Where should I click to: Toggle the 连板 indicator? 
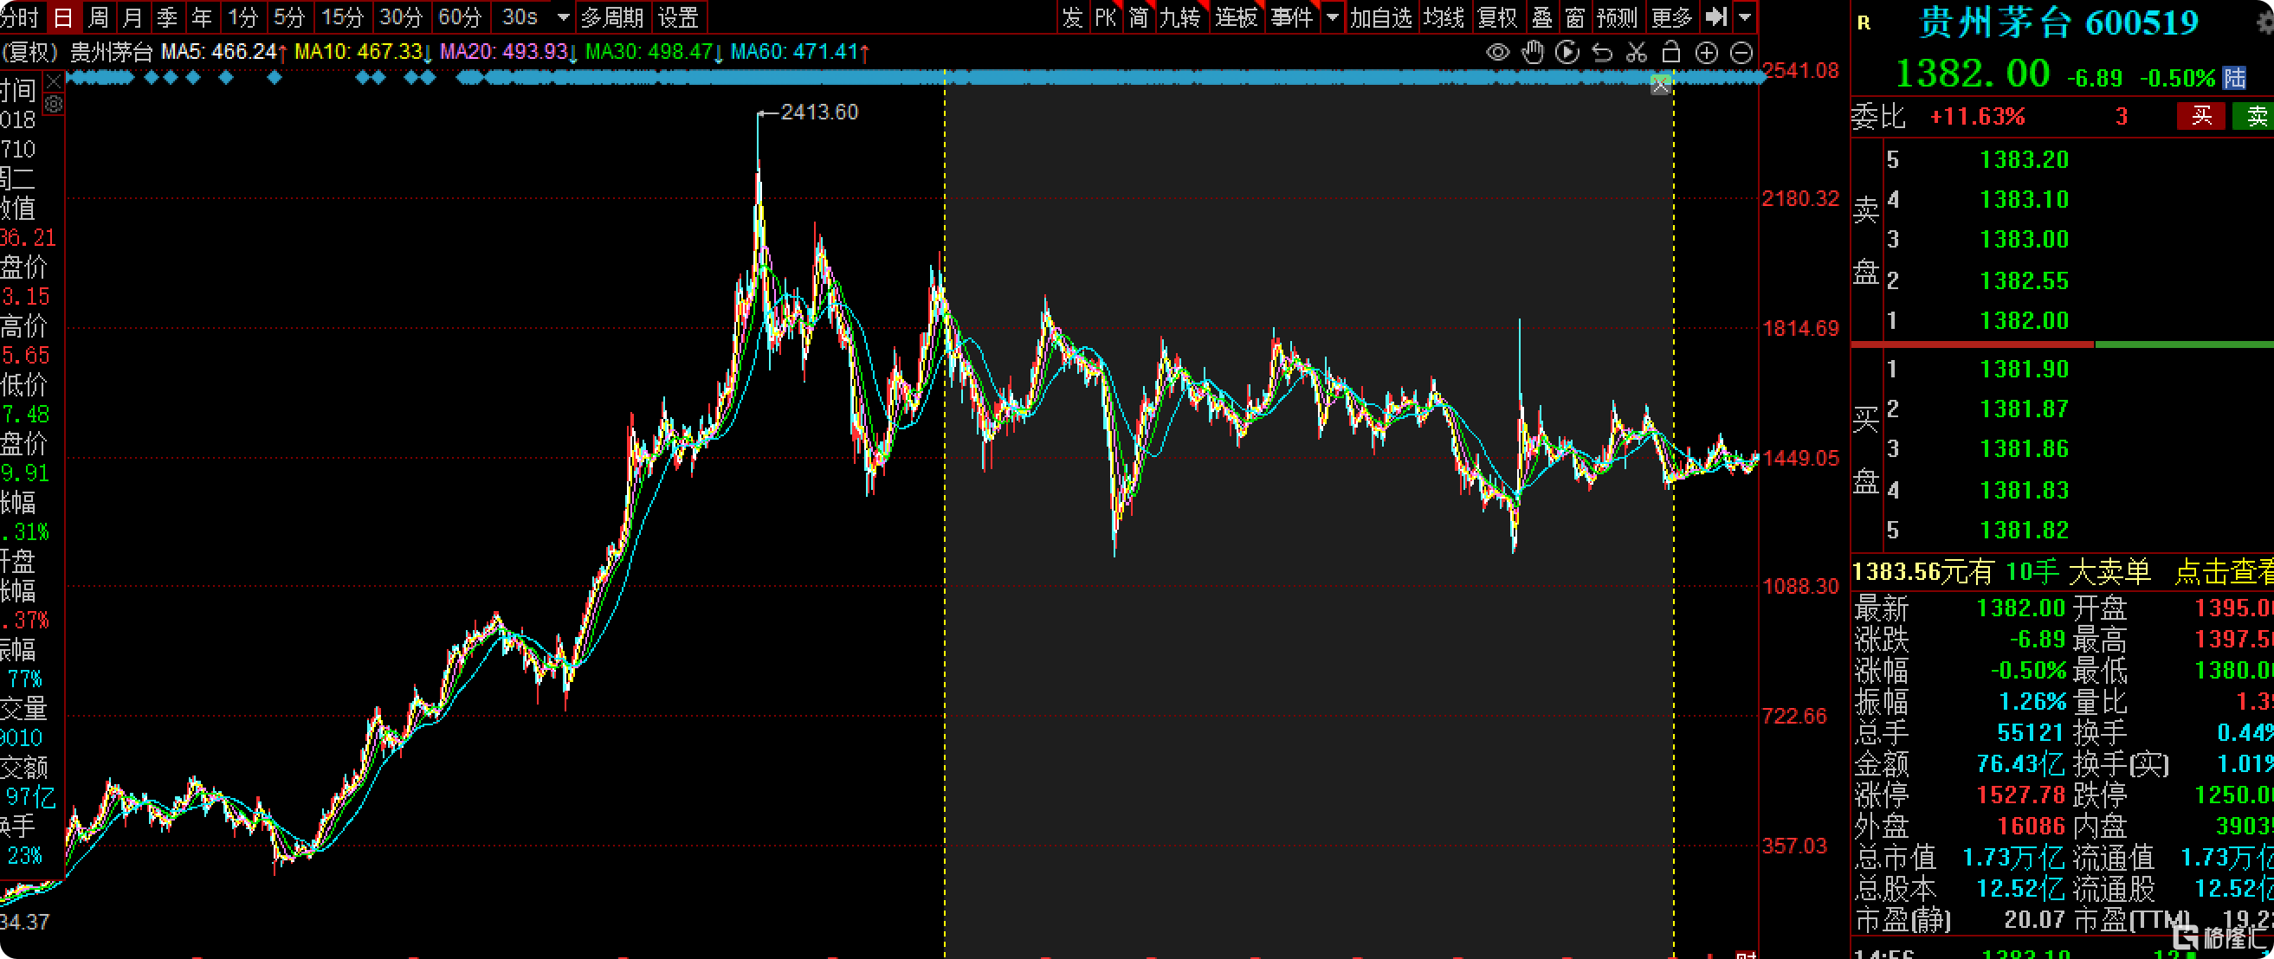1236,16
